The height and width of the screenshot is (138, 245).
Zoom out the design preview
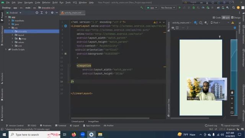[x=232, y=103]
